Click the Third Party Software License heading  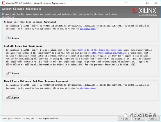[x=36, y=81]
